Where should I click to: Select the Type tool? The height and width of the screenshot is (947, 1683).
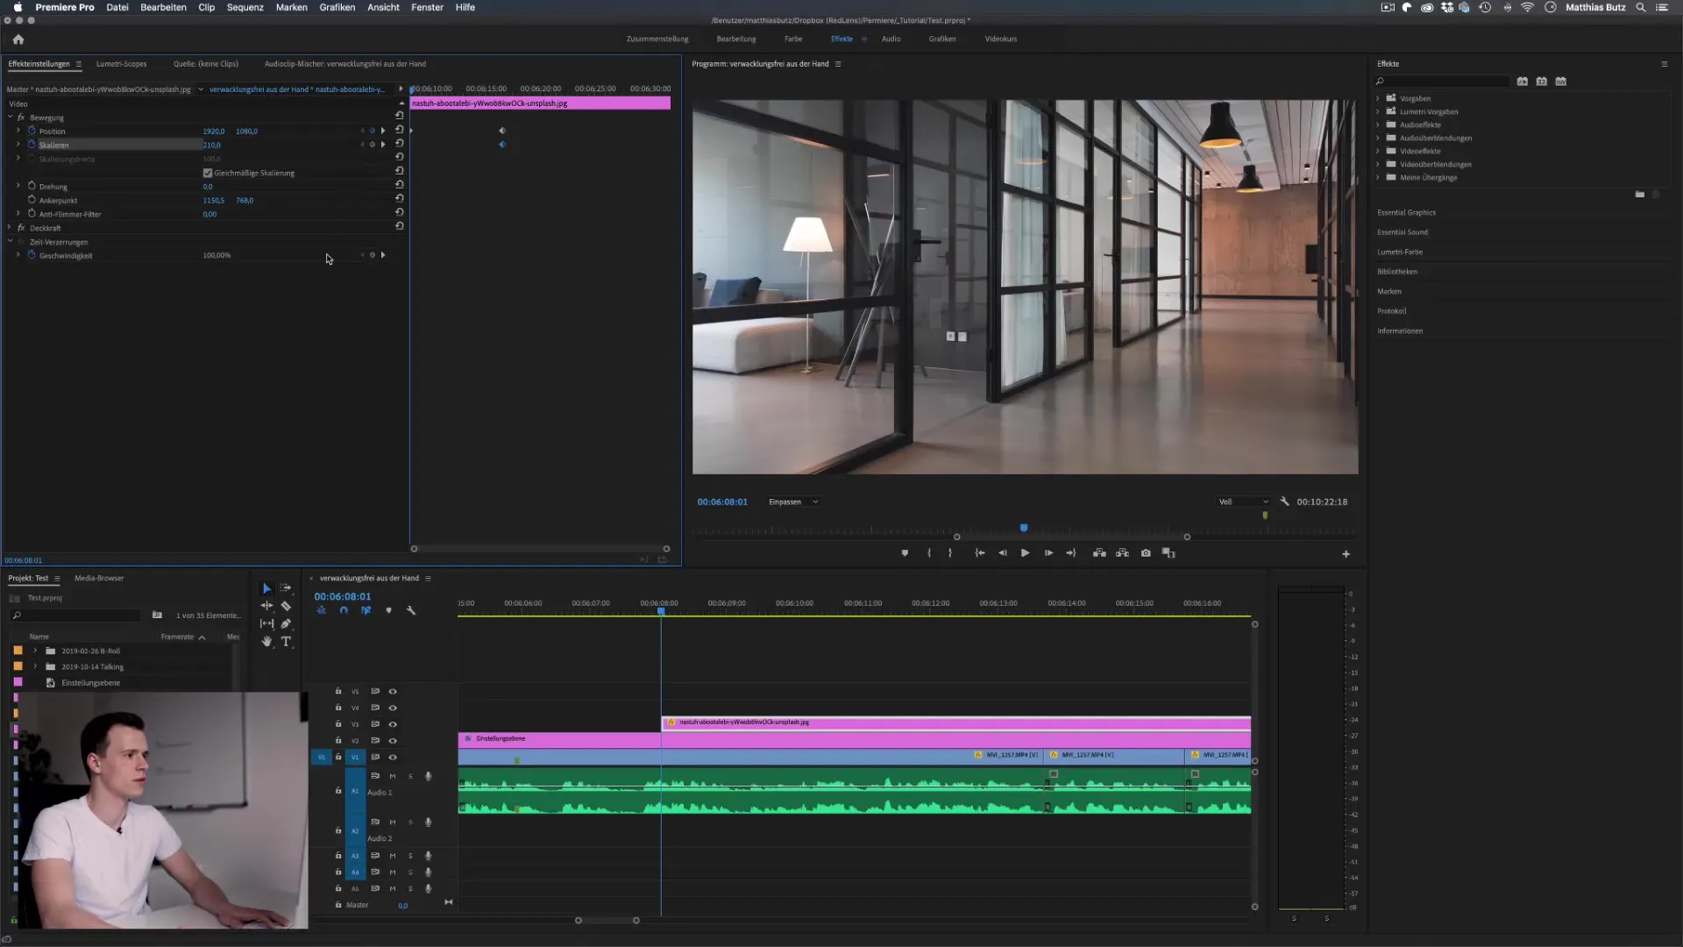point(286,642)
